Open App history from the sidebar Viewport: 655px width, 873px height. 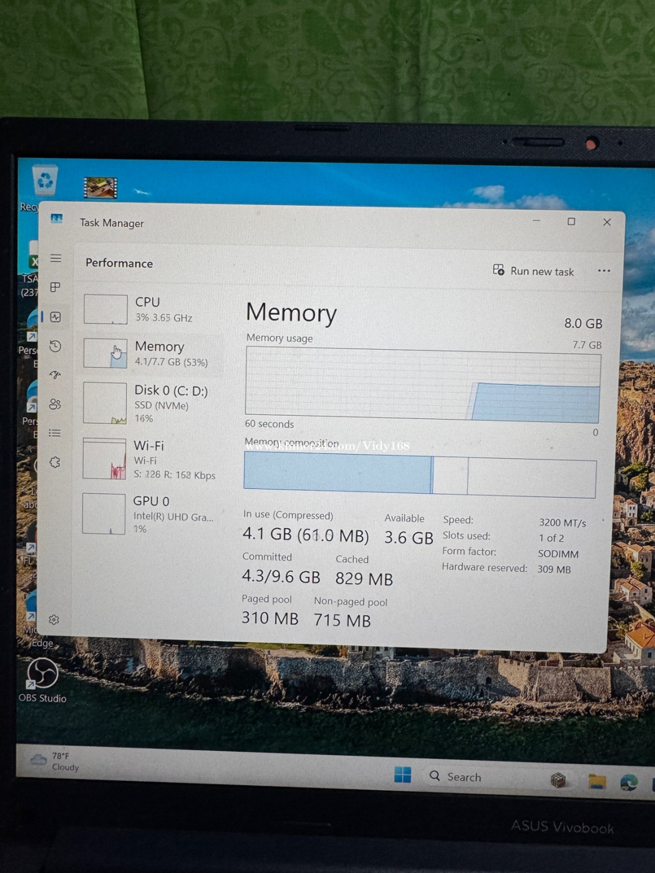[x=56, y=346]
